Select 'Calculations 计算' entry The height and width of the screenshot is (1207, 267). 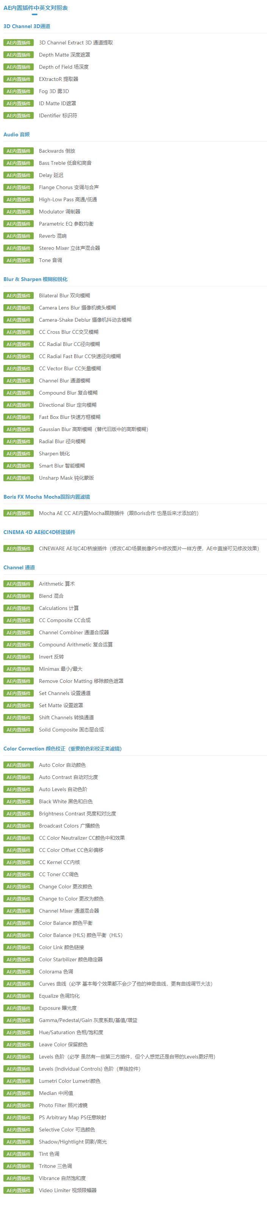(59, 608)
